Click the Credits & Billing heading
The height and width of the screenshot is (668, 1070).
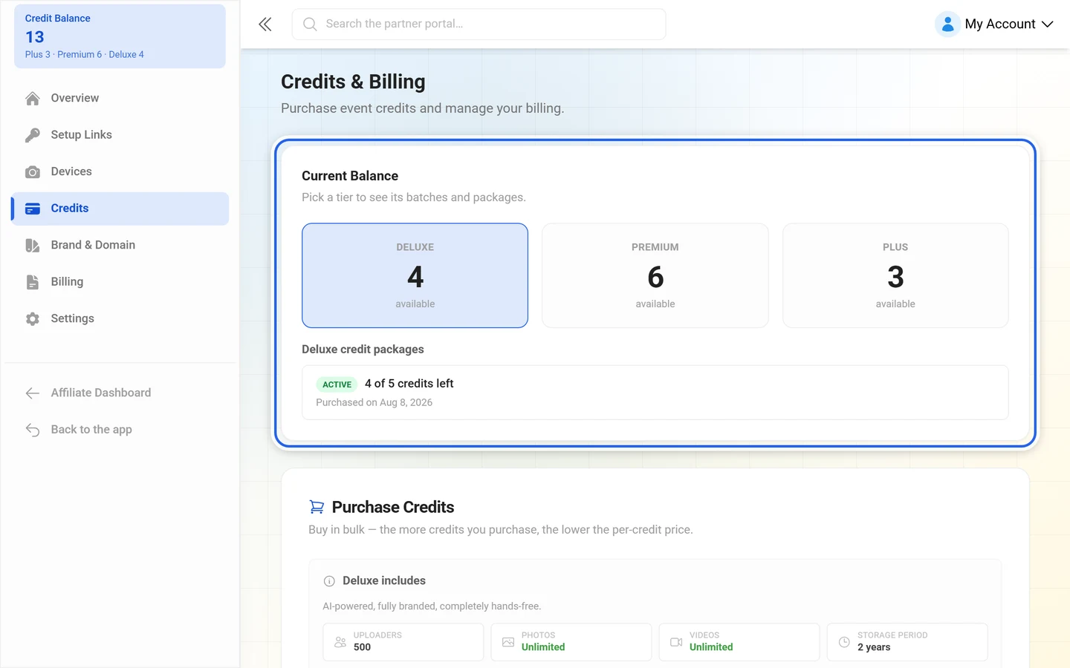point(353,82)
